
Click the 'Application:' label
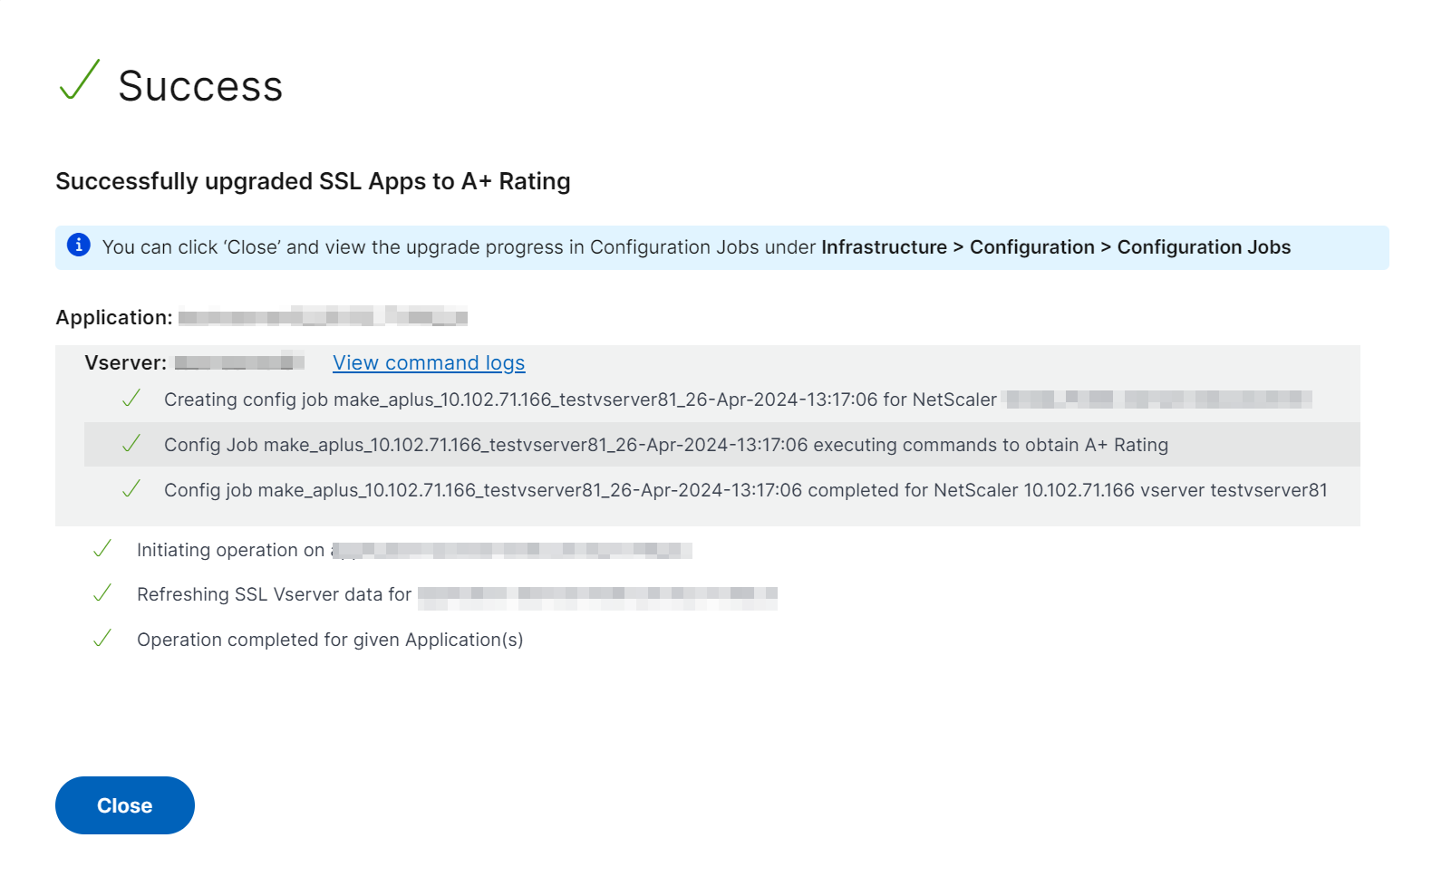[x=114, y=317]
